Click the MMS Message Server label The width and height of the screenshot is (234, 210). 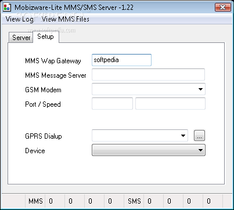[x=56, y=75]
